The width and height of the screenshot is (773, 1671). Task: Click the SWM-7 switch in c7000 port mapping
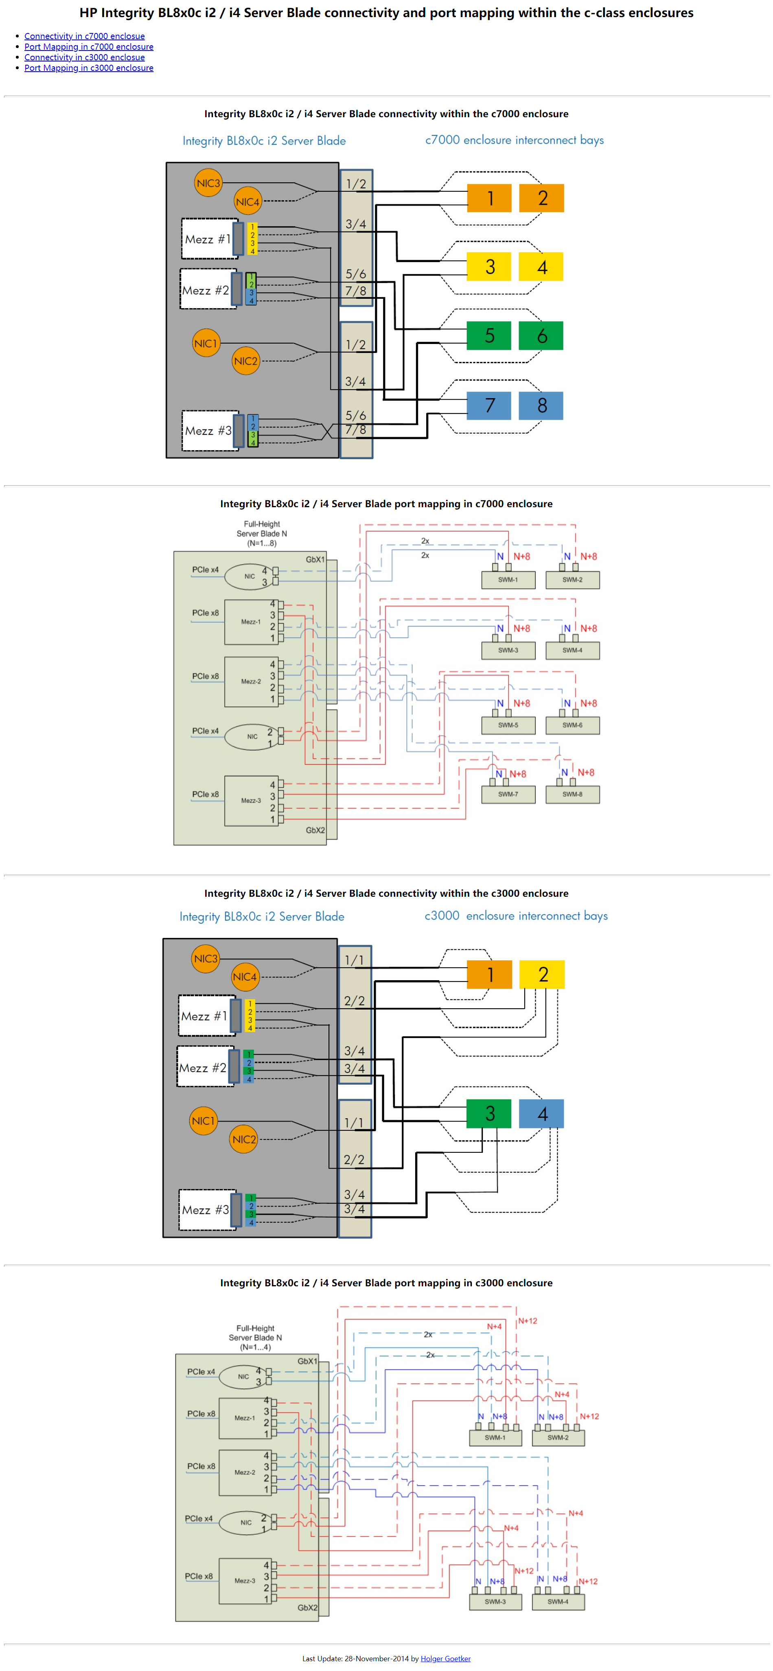click(508, 795)
